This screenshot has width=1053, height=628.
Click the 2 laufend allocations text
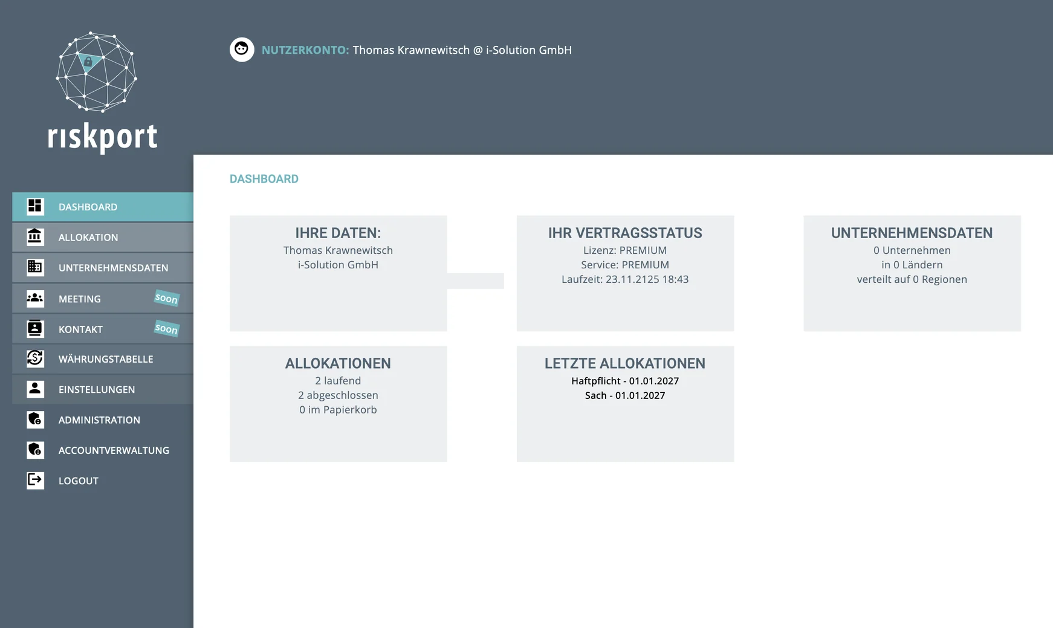[338, 381]
